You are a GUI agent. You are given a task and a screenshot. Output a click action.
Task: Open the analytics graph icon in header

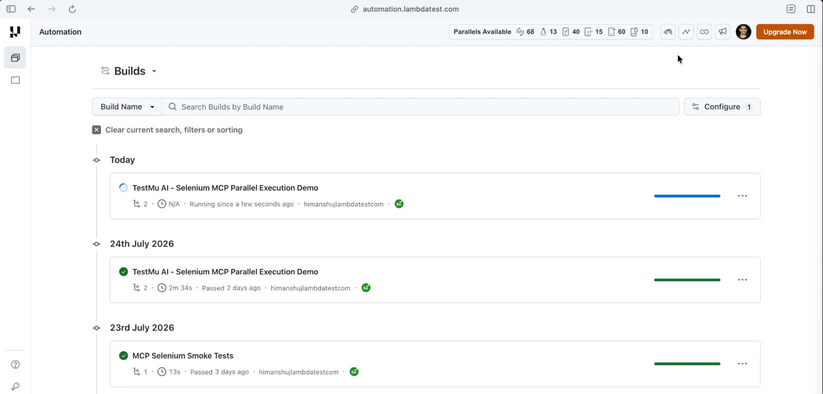click(686, 32)
